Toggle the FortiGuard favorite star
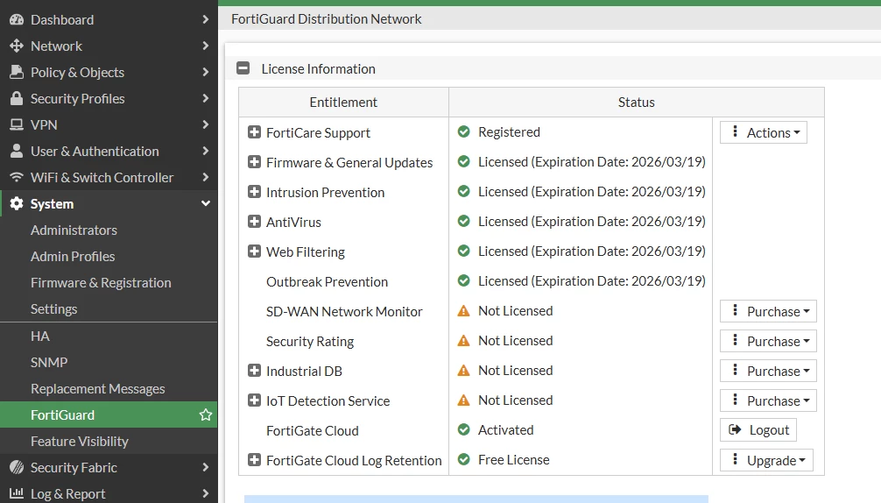Screen dimensions: 881x503 click(x=206, y=414)
